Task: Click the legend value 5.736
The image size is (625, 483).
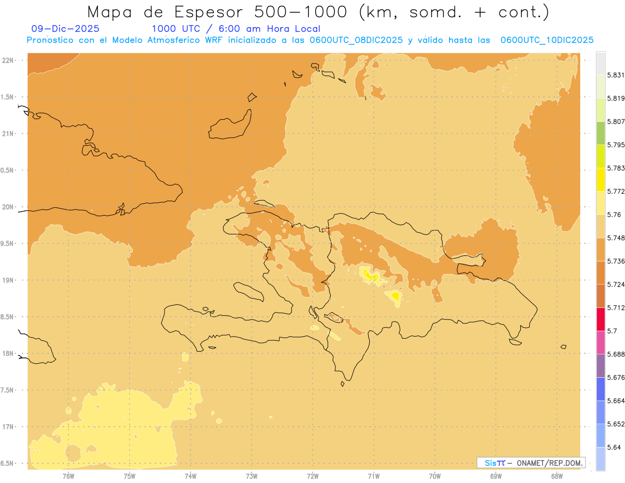Action: [x=616, y=261]
